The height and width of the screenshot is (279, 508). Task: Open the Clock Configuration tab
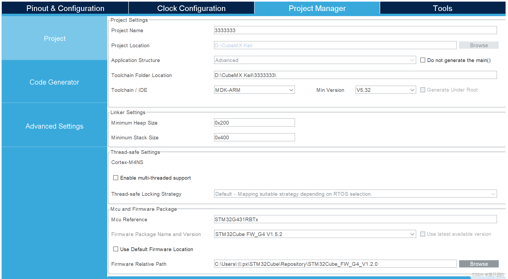[191, 8]
